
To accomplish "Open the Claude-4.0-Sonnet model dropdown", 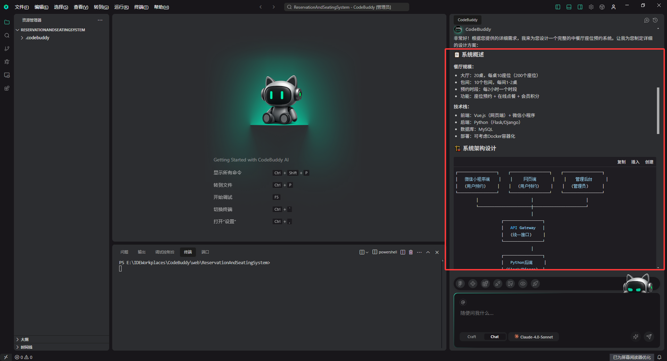I will [x=534, y=337].
